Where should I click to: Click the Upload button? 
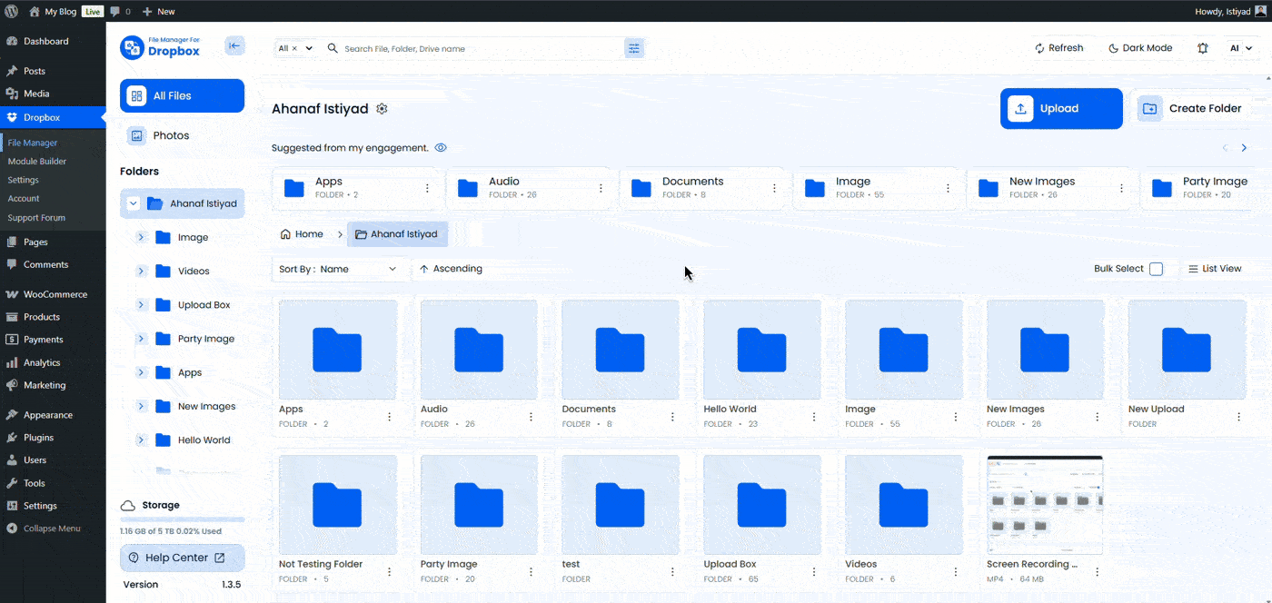(x=1060, y=108)
